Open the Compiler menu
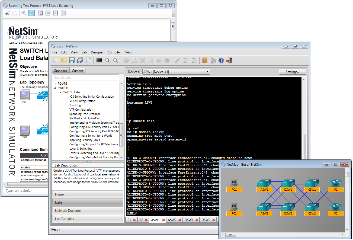Viewport: 353px width, 240px height. coord(114,52)
